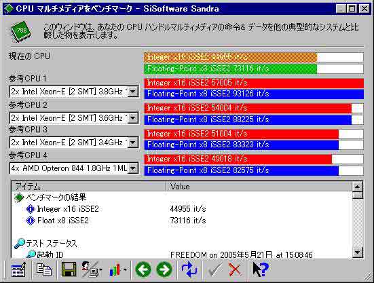The image size is (374, 283).
Task: Click the green current Floating-Point 73116 bar
Action: pos(231,69)
